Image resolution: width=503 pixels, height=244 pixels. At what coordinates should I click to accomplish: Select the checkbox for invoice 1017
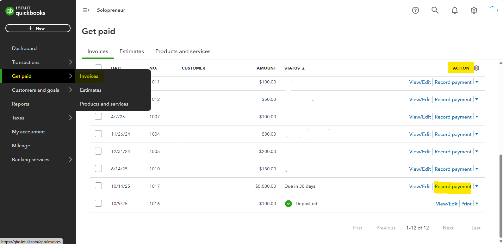(x=98, y=186)
